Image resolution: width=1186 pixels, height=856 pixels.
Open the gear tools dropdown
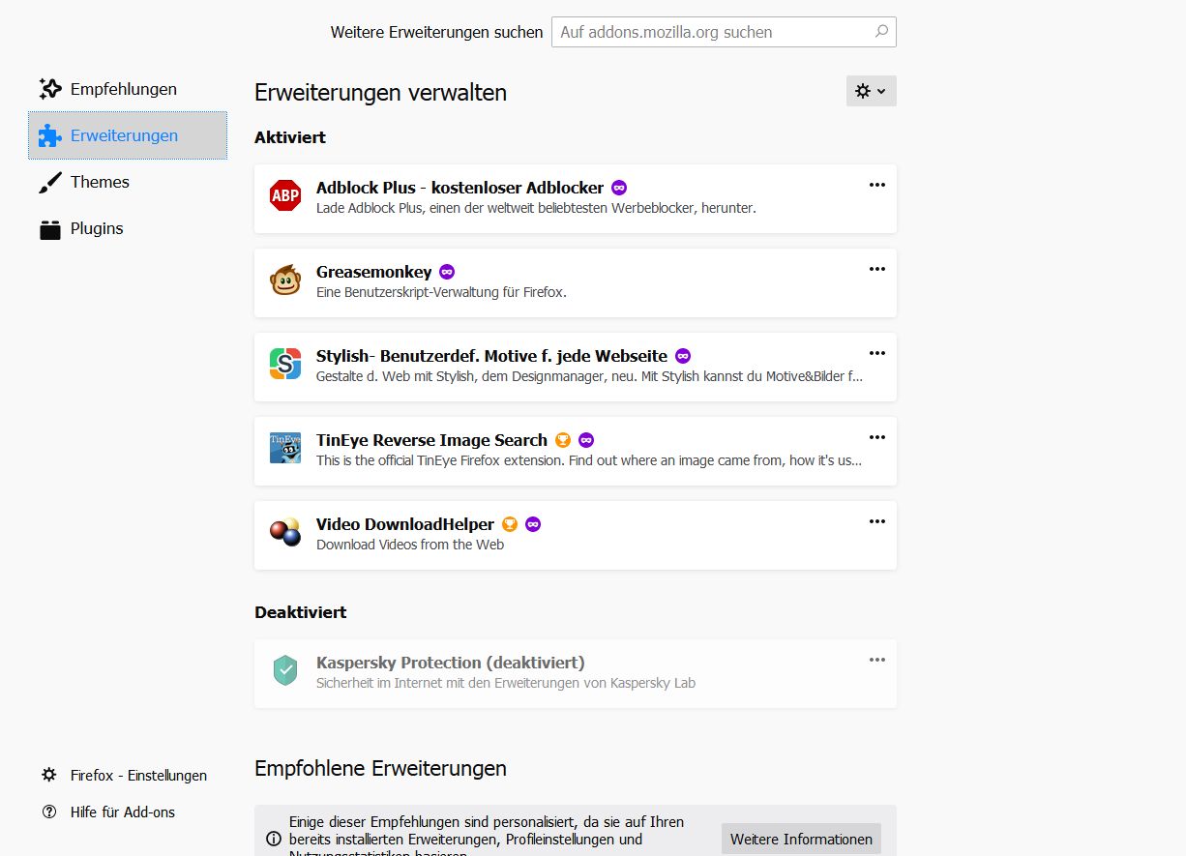pos(871,91)
